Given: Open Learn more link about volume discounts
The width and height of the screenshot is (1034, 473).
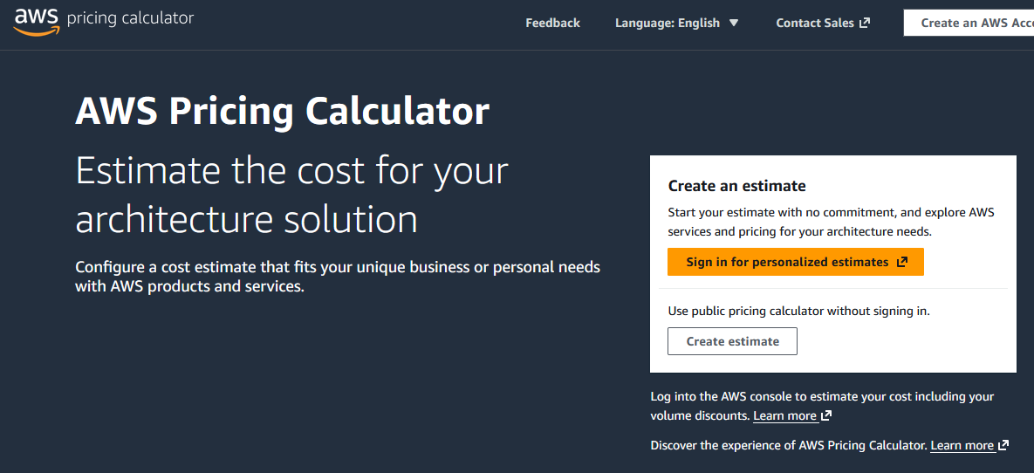Looking at the screenshot, I should pyautogui.click(x=784, y=416).
